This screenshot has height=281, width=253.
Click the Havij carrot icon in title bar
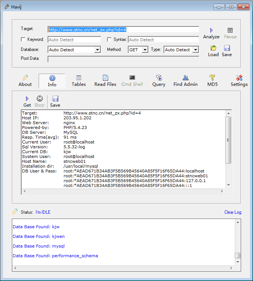point(7,7)
